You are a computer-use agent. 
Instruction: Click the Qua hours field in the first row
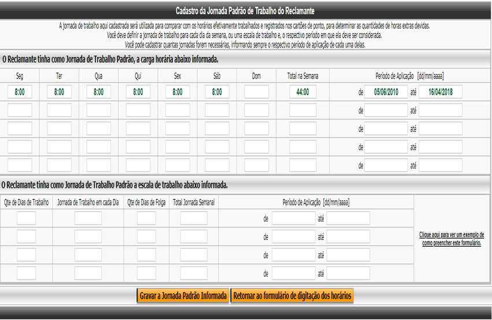point(99,92)
